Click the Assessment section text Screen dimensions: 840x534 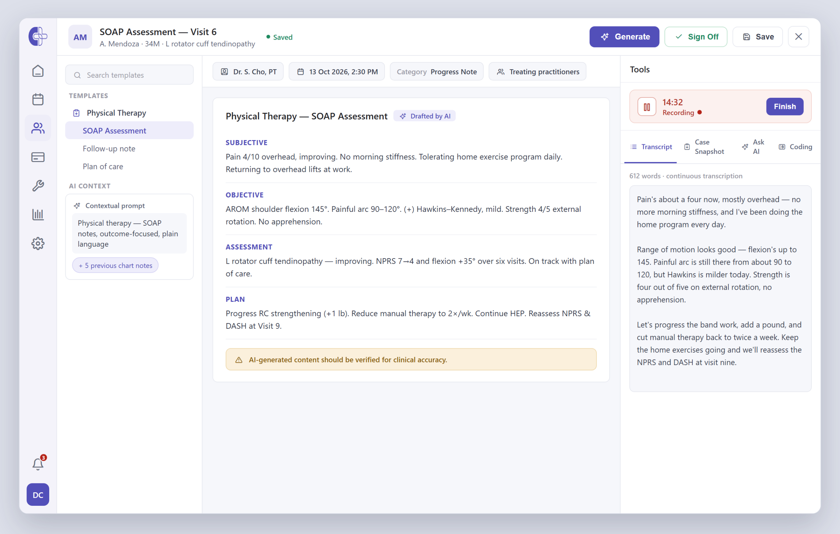click(410, 267)
